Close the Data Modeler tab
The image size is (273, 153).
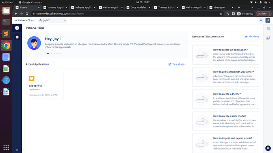pyautogui.click(x=150, y=7)
